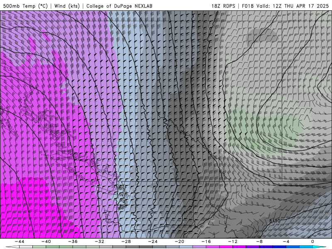Click the -20 colorbar label

(x=180, y=242)
